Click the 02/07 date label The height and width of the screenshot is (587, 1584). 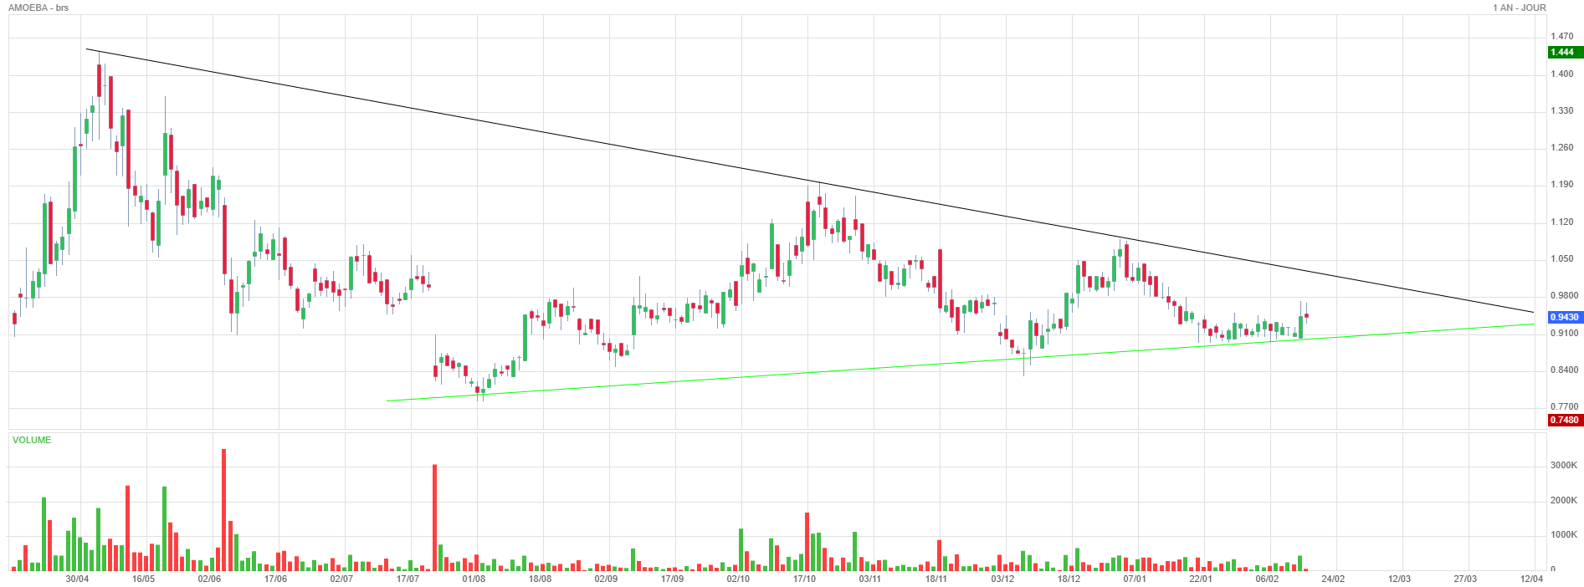pyautogui.click(x=341, y=579)
